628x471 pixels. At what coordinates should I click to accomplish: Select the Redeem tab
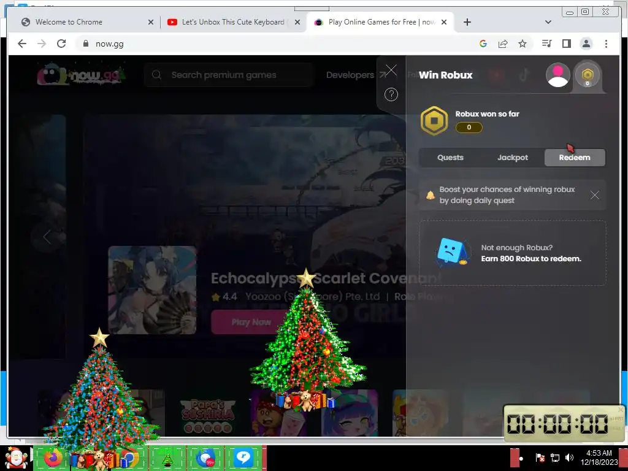click(x=575, y=158)
